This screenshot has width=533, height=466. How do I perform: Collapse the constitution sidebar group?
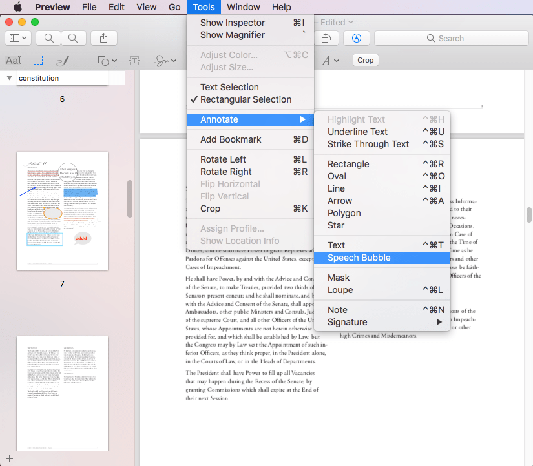coord(10,78)
